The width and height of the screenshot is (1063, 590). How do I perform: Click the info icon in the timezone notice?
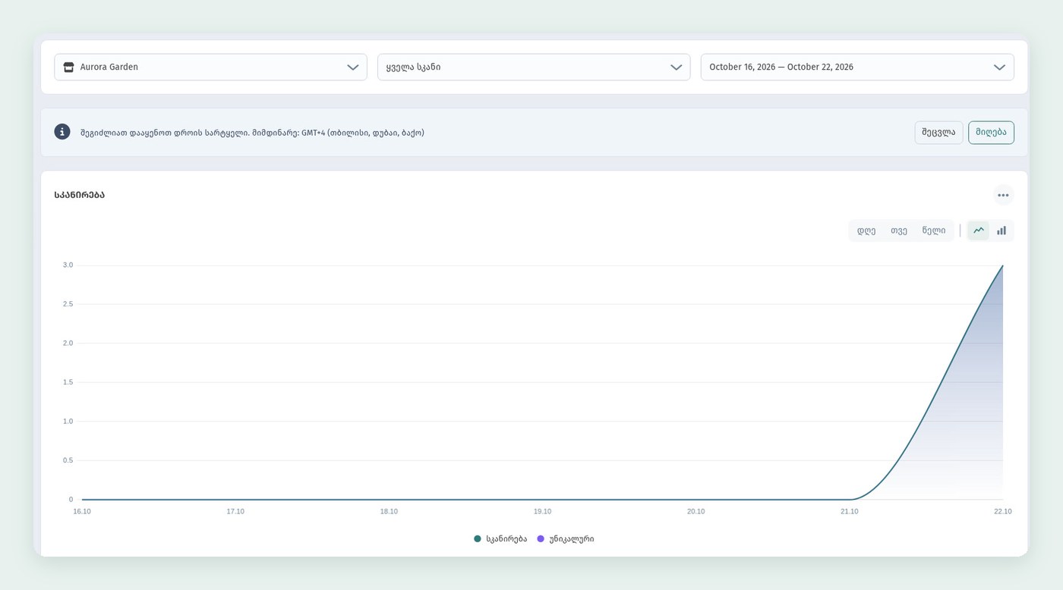click(x=62, y=132)
